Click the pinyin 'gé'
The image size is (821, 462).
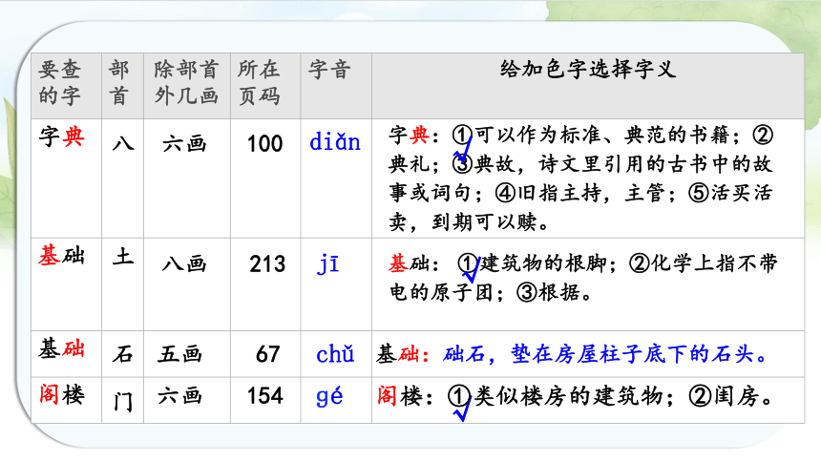click(x=329, y=396)
